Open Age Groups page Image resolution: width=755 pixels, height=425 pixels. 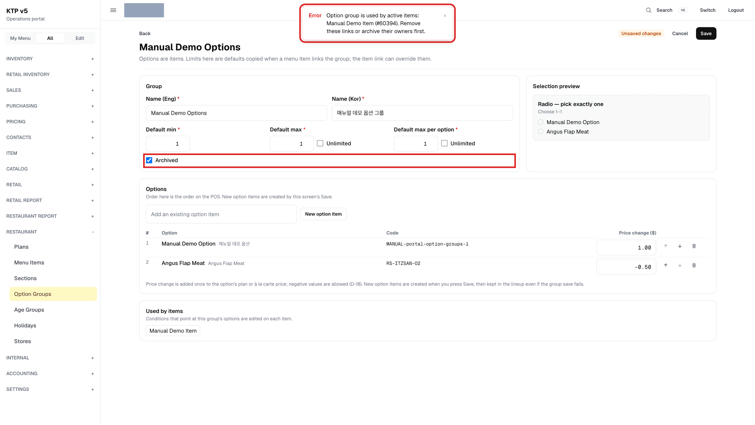pos(53,310)
